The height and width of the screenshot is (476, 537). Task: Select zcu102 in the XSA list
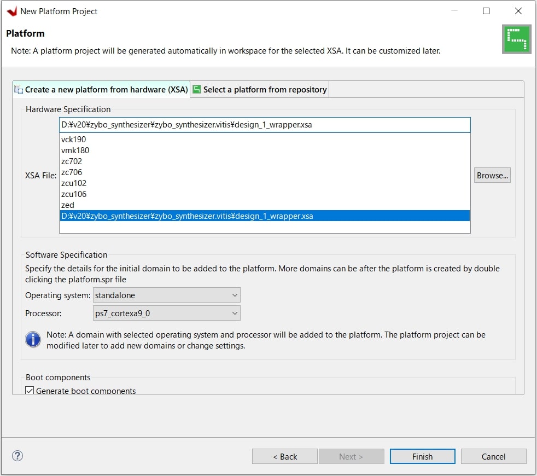point(265,183)
